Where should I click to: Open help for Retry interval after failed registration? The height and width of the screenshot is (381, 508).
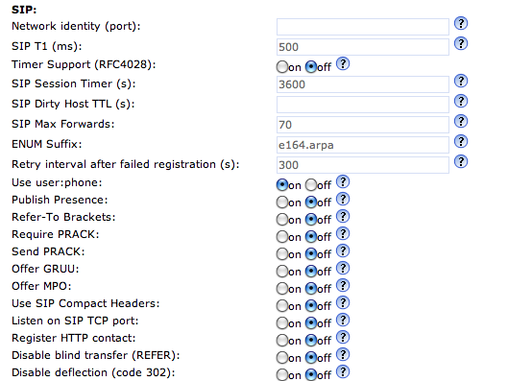pos(461,161)
